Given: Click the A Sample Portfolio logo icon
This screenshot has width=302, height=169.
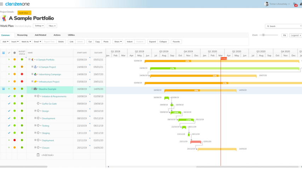Looking at the screenshot, I should coord(4,18).
